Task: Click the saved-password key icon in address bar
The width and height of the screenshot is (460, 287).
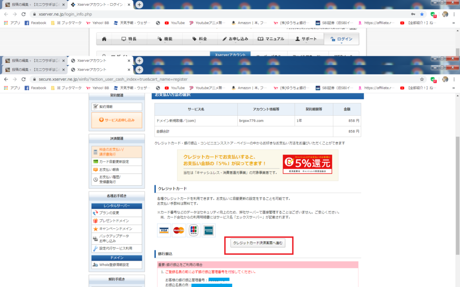Action: (413, 14)
